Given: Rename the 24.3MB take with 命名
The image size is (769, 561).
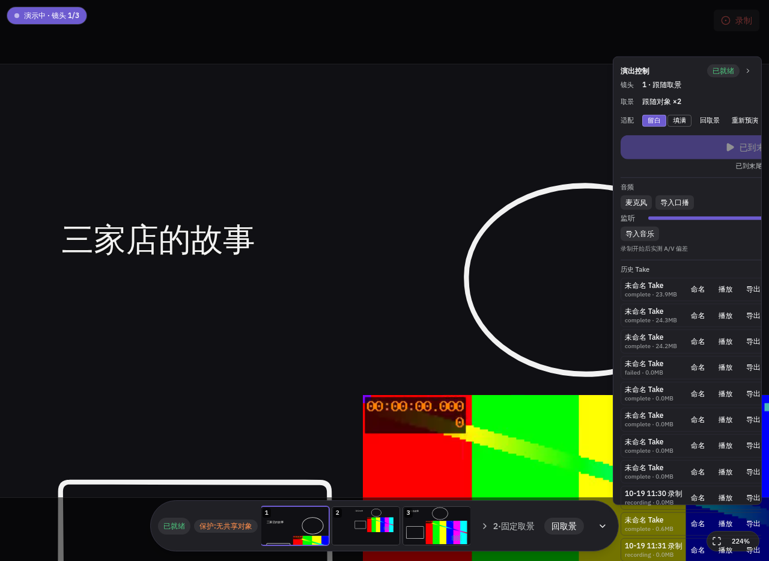Looking at the screenshot, I should [698, 316].
